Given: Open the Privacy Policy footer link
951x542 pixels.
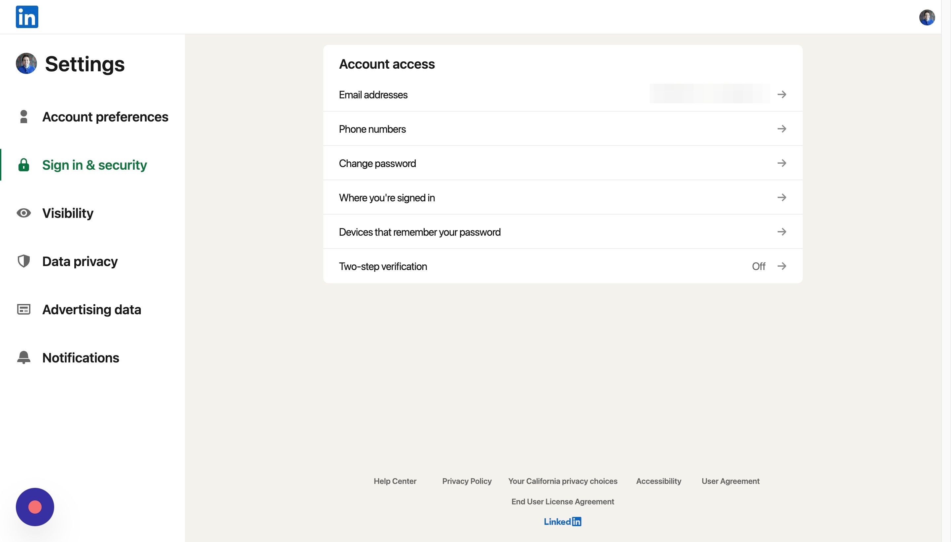Looking at the screenshot, I should (x=467, y=481).
